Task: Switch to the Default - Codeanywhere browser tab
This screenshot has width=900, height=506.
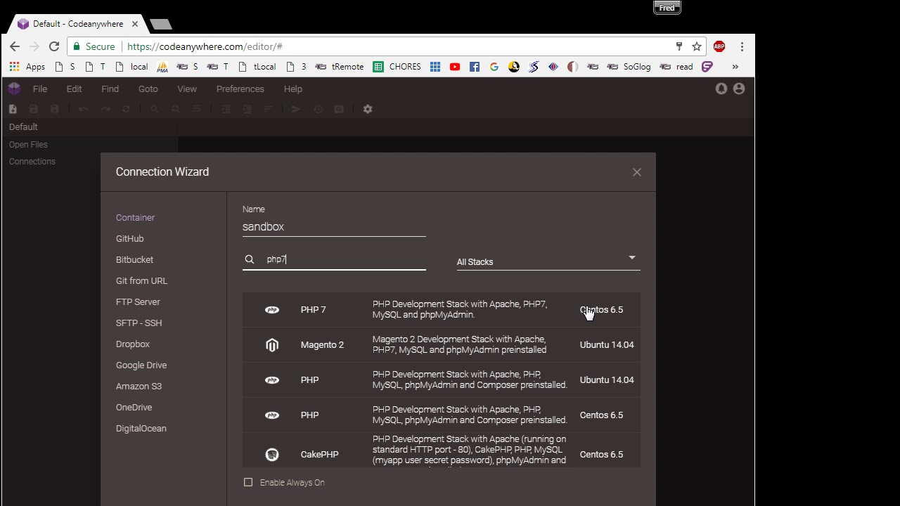Action: (x=77, y=24)
